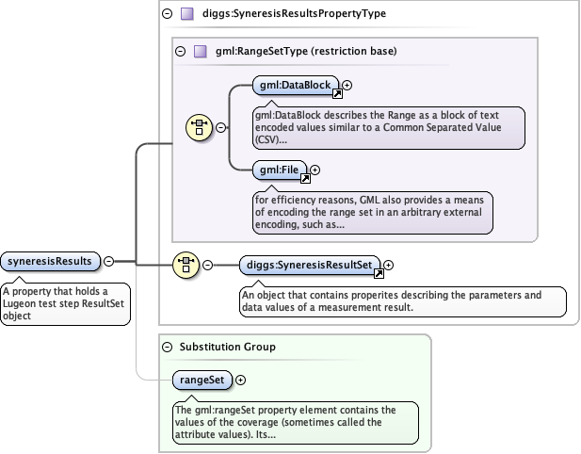
Task: Collapse the sequence compositor branch
Action: click(x=207, y=265)
